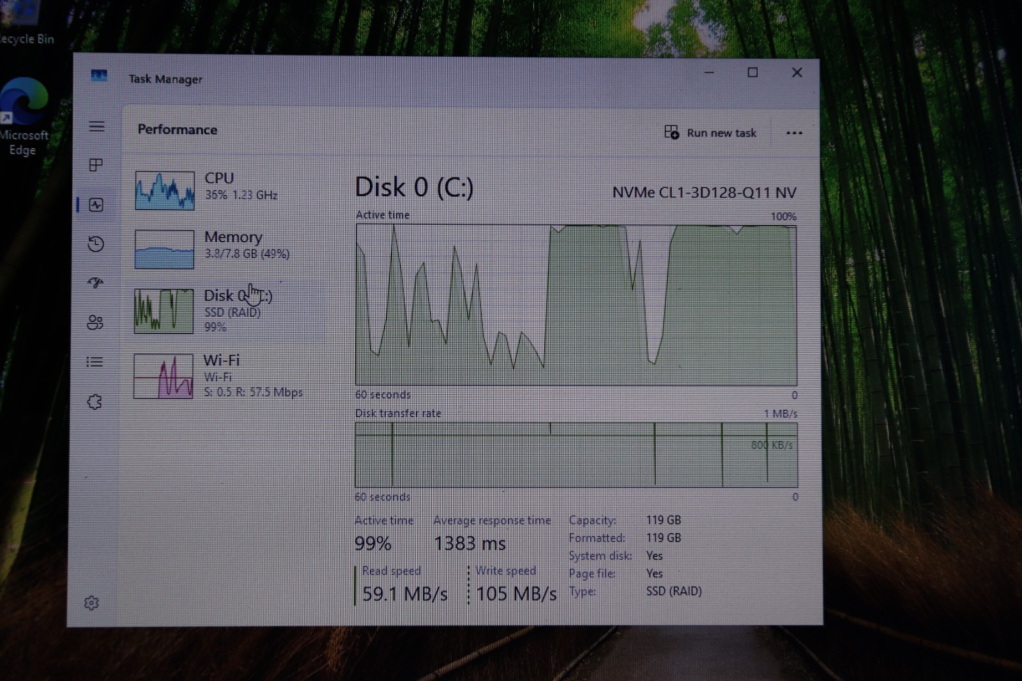
Task: Open the three-dot more options menu
Action: [794, 133]
